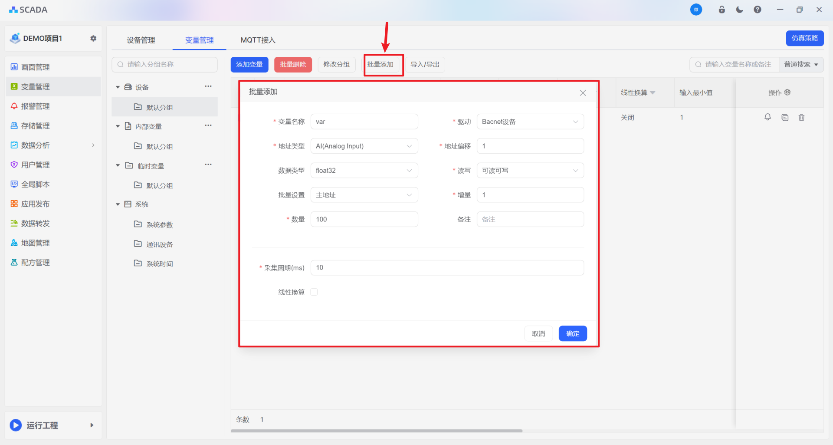Open the 地址类型 dropdown
The image size is (833, 445).
tap(364, 146)
